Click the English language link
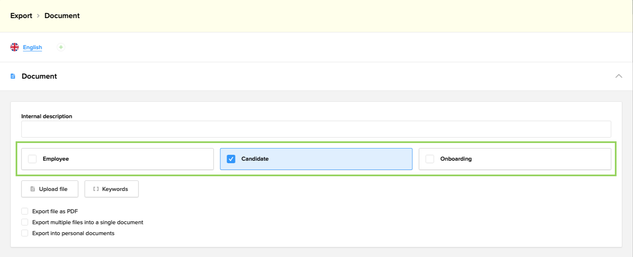Screen dimensions: 633x257 32,47
